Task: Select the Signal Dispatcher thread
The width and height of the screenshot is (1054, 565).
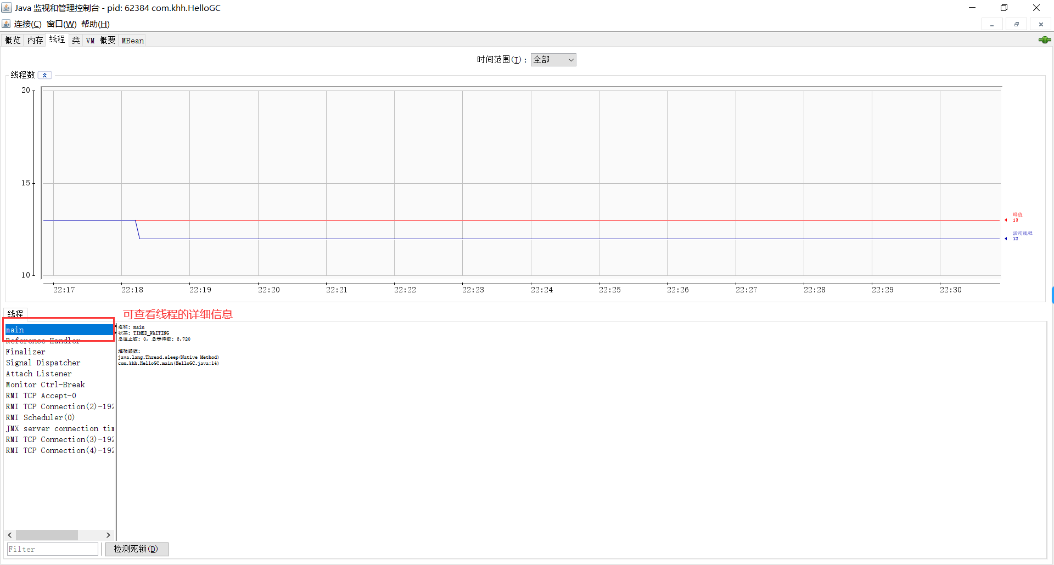Action: [x=43, y=363]
